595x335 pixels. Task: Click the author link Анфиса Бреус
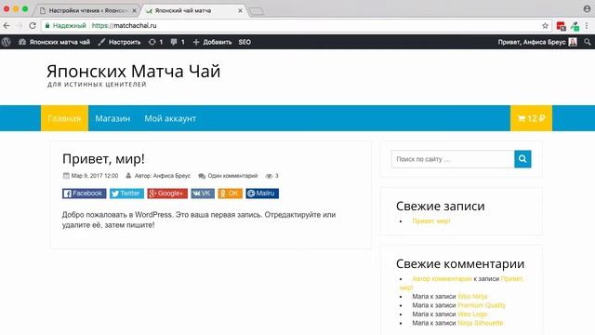[x=172, y=176]
